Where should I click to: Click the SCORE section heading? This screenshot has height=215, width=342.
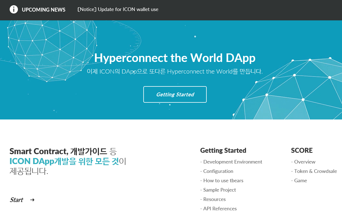tap(302, 151)
